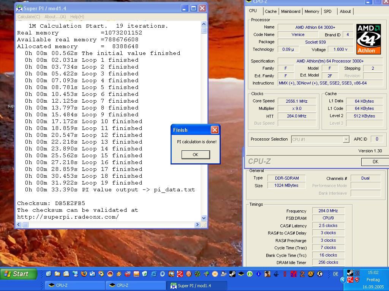This screenshot has width=389, height=291.
Task: Open Windows Media Player quick launch icon
Action: pyautogui.click(x=101, y=274)
